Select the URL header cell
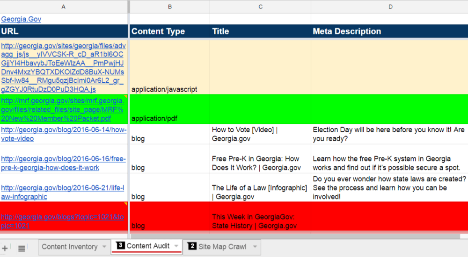This screenshot has width=468, height=257. pyautogui.click(x=64, y=31)
